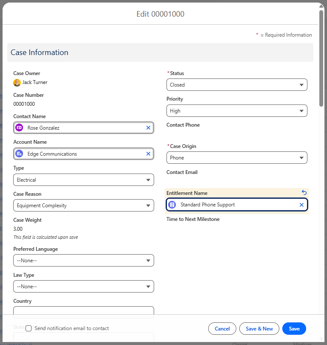Click the contact icon beside Rose Gonzalez
This screenshot has width=327, height=345.
(x=19, y=128)
